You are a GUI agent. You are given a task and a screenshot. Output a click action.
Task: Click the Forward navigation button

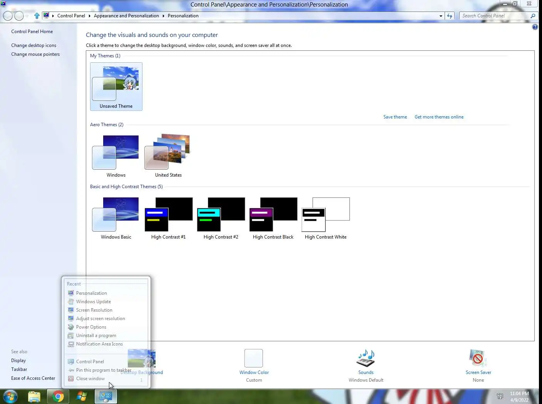[x=19, y=16]
